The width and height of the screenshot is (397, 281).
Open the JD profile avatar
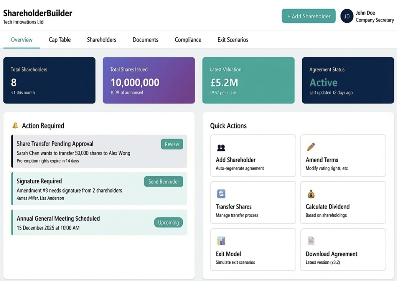point(347,16)
